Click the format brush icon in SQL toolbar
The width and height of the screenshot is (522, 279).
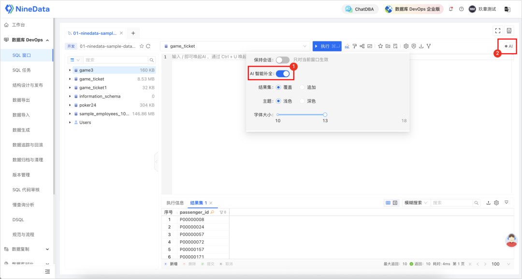coord(354,46)
